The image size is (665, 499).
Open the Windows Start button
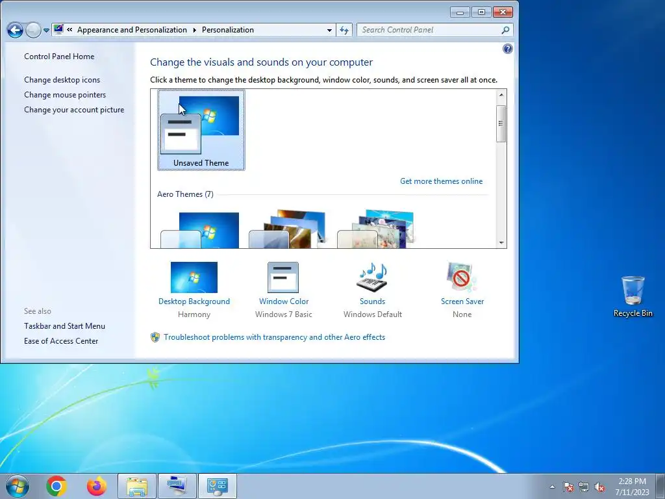(x=18, y=486)
